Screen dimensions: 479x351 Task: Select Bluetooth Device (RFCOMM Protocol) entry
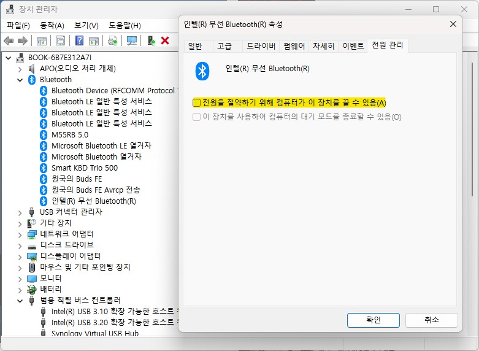coord(115,91)
